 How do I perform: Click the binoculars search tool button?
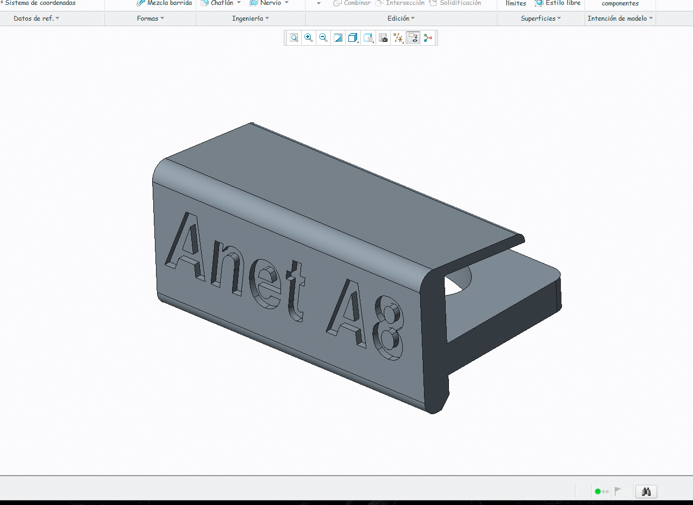point(646,491)
